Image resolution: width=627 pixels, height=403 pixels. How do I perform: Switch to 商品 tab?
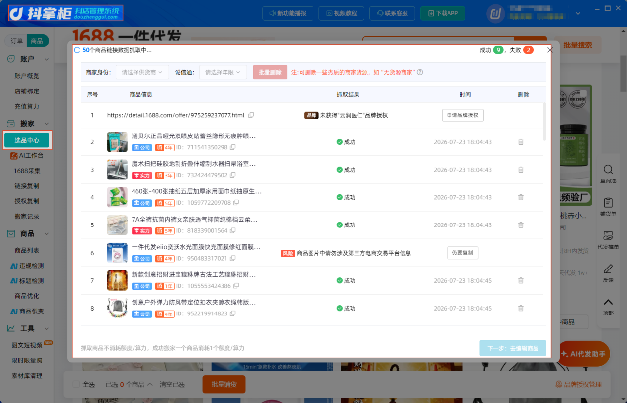point(37,41)
